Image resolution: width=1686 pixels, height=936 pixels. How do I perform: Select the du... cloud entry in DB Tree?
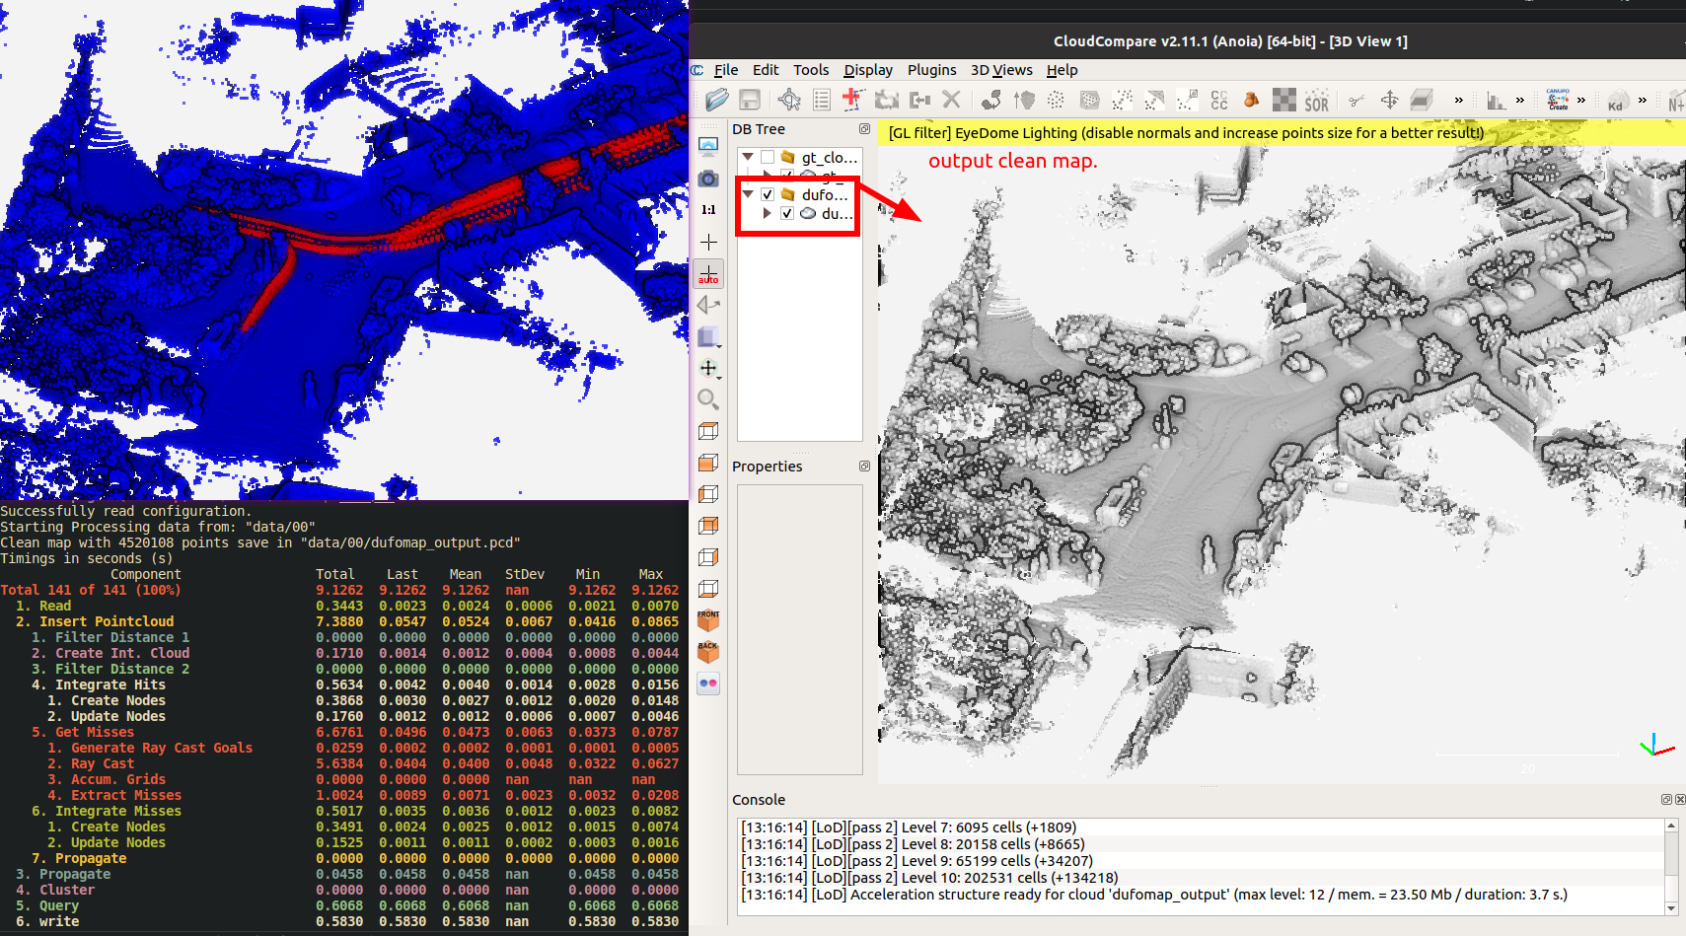(838, 213)
